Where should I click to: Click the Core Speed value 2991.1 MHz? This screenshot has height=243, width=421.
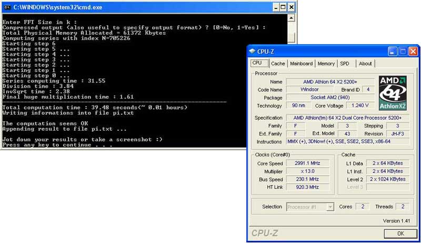point(307,163)
